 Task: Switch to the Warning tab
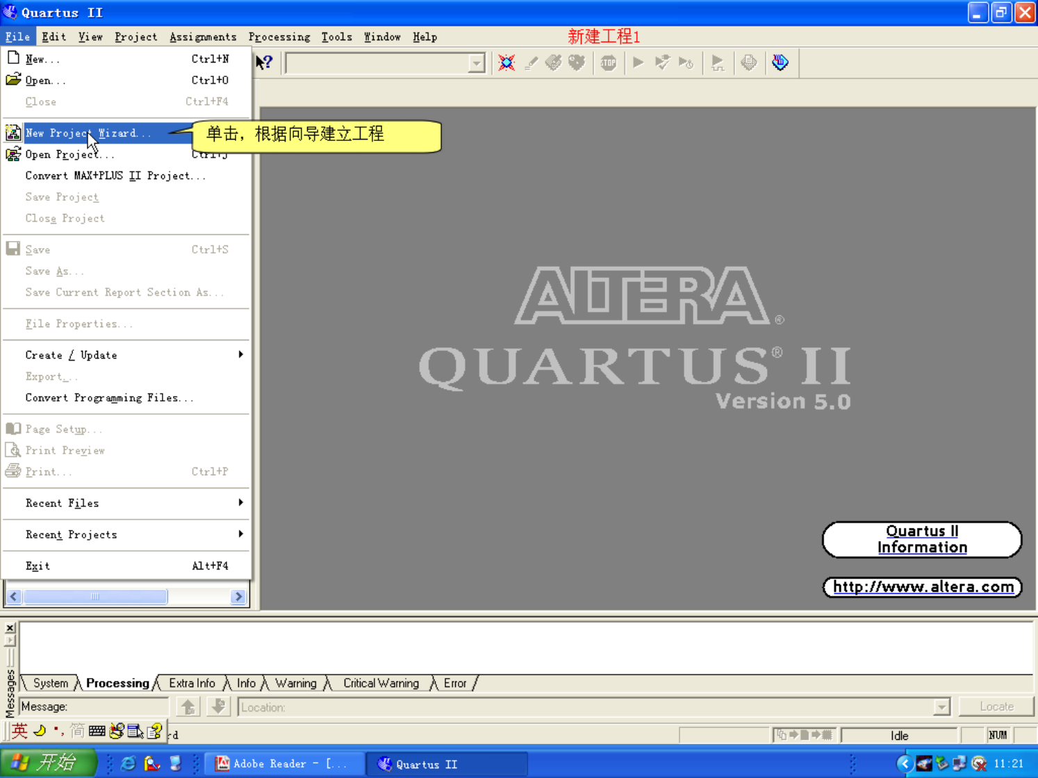(296, 683)
